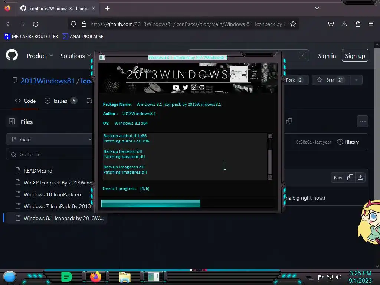Viewport: 380px width, 285px height.
Task: Star the repository
Action: click(331, 80)
